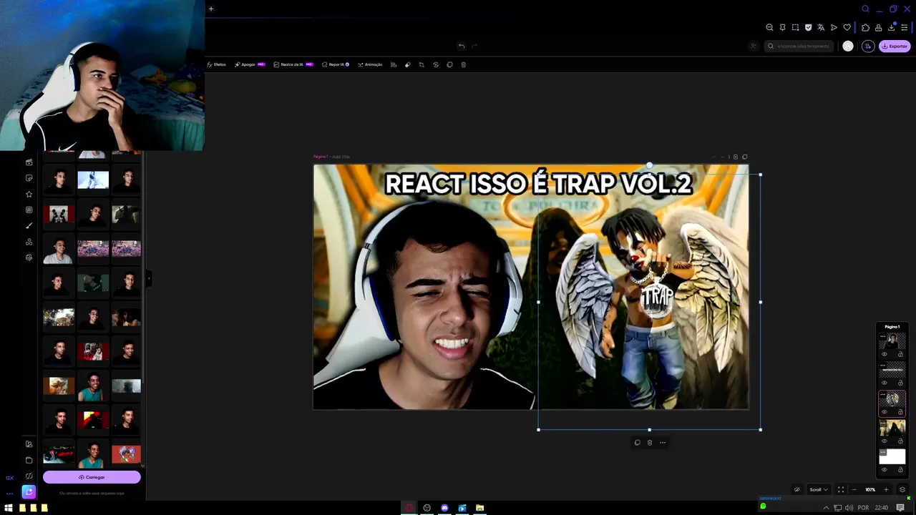Click trash icon below the selected element

tap(650, 443)
